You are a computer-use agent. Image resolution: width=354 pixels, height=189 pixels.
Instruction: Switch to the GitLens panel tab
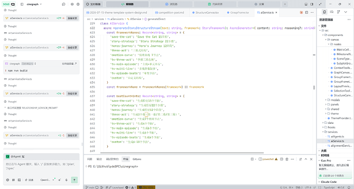[x=137, y=159]
